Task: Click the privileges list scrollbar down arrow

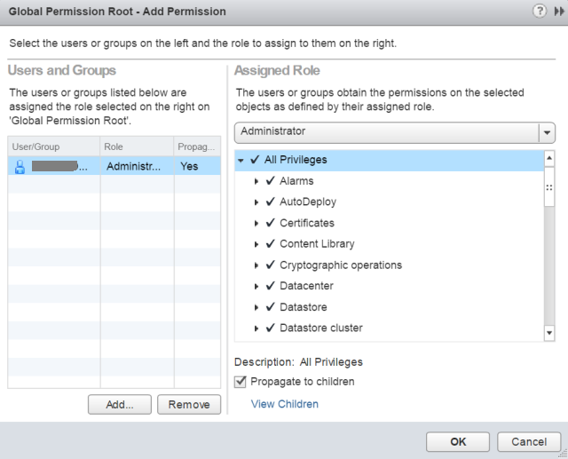Action: pyautogui.click(x=548, y=333)
